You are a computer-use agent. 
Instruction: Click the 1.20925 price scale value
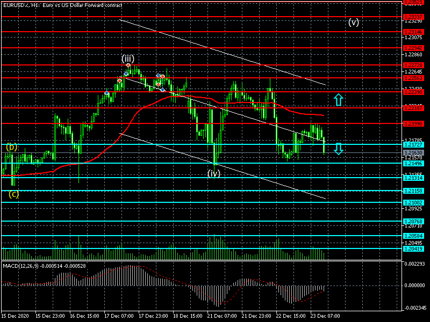pos(413,209)
